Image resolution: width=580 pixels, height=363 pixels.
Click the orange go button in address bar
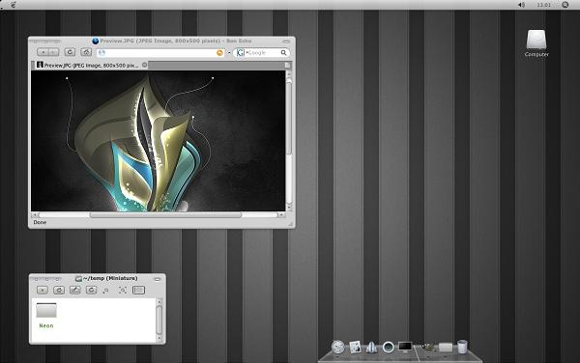219,53
